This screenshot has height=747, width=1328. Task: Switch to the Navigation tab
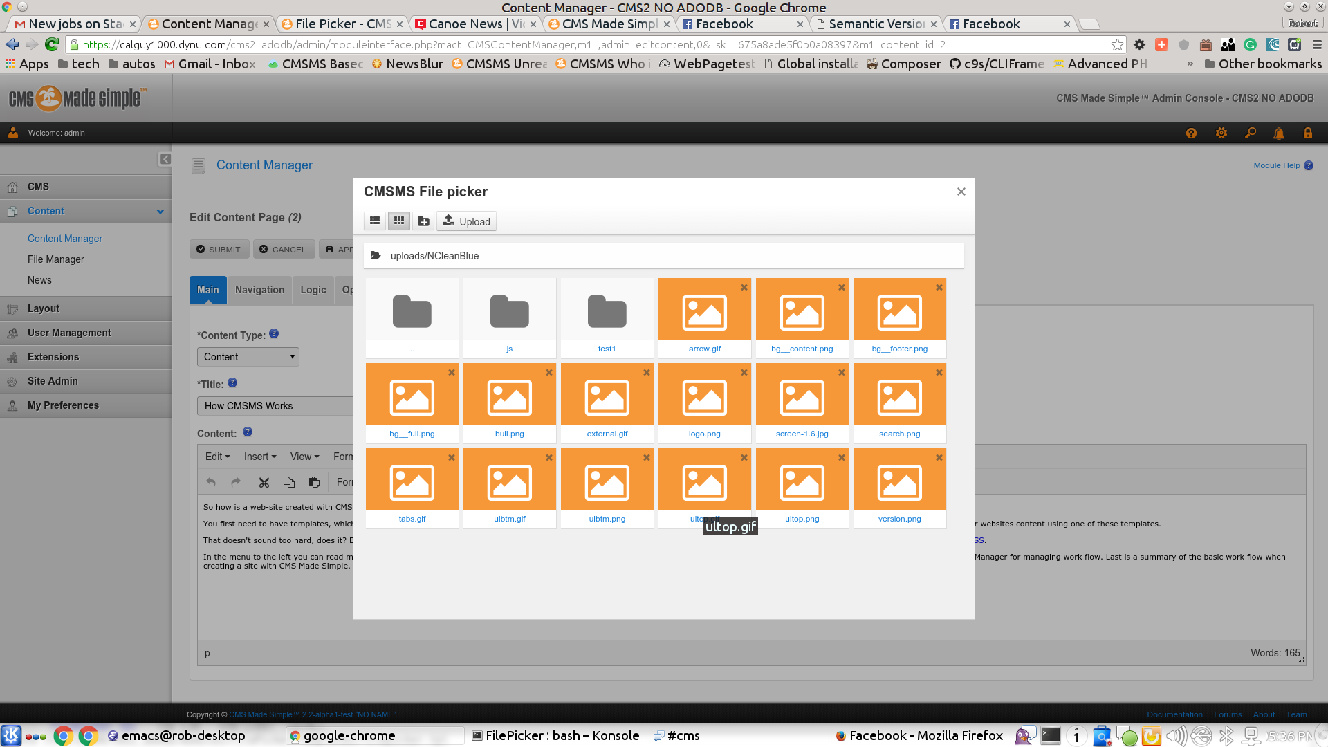[x=259, y=290]
